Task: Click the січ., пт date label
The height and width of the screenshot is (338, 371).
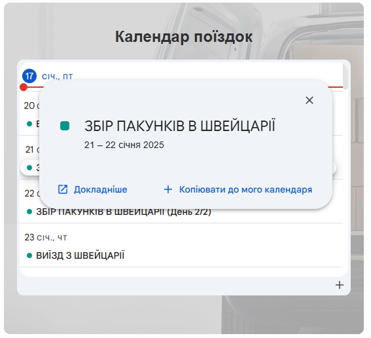Action: (58, 76)
